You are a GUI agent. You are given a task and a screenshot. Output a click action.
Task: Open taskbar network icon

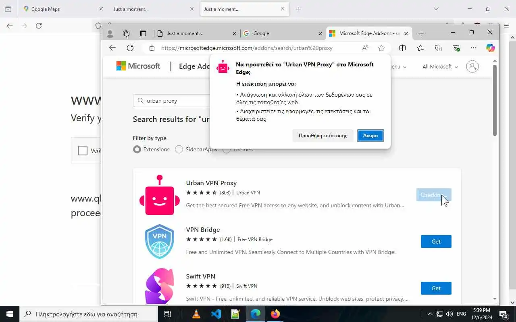[440, 314]
